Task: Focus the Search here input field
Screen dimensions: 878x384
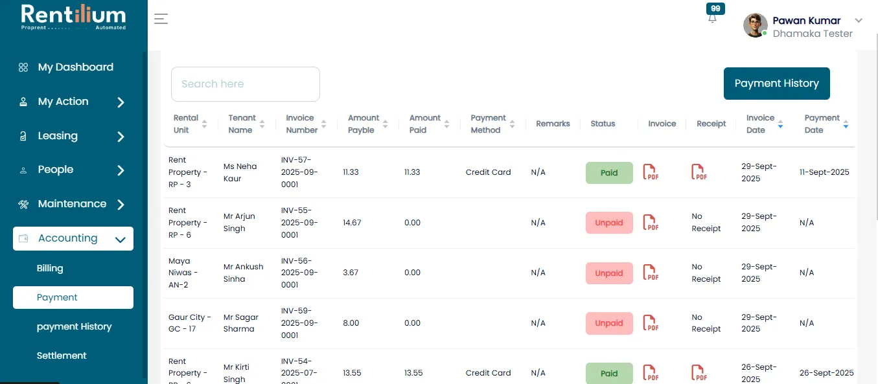Action: 246,84
